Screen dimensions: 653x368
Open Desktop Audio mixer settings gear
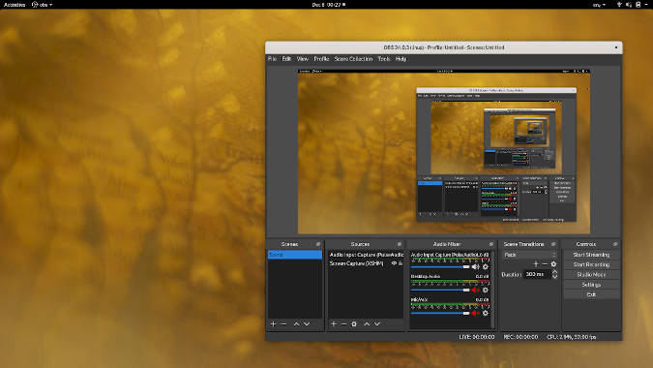pyautogui.click(x=486, y=291)
